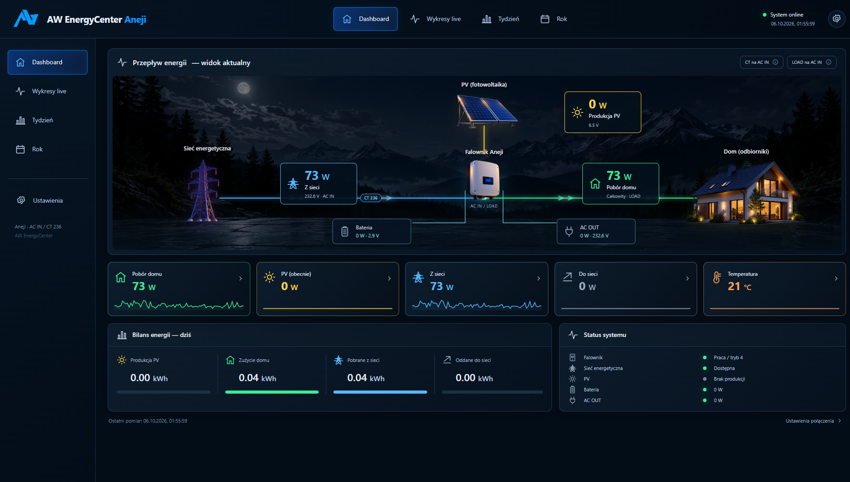Screen dimensions: 850x482
Task: Click thermometer icon on Temperatura card
Action: coord(717,278)
